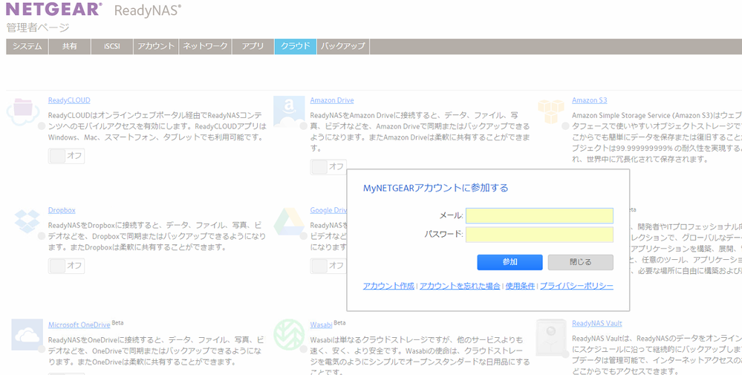
Task: Select the アプリ tab
Action: (253, 46)
